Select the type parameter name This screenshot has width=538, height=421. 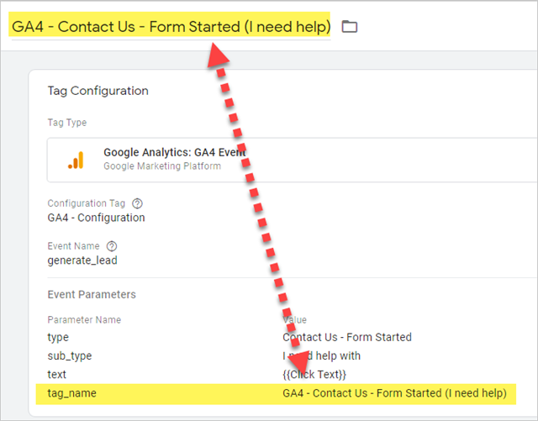pyautogui.click(x=58, y=337)
